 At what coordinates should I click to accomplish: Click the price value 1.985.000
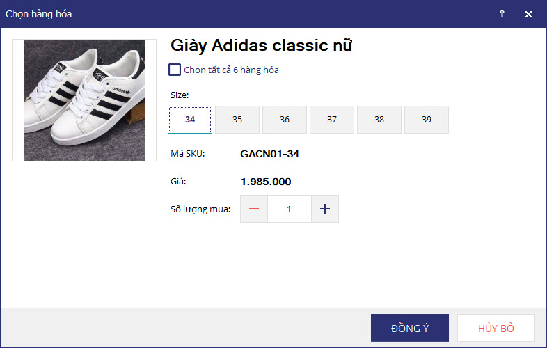point(266,182)
